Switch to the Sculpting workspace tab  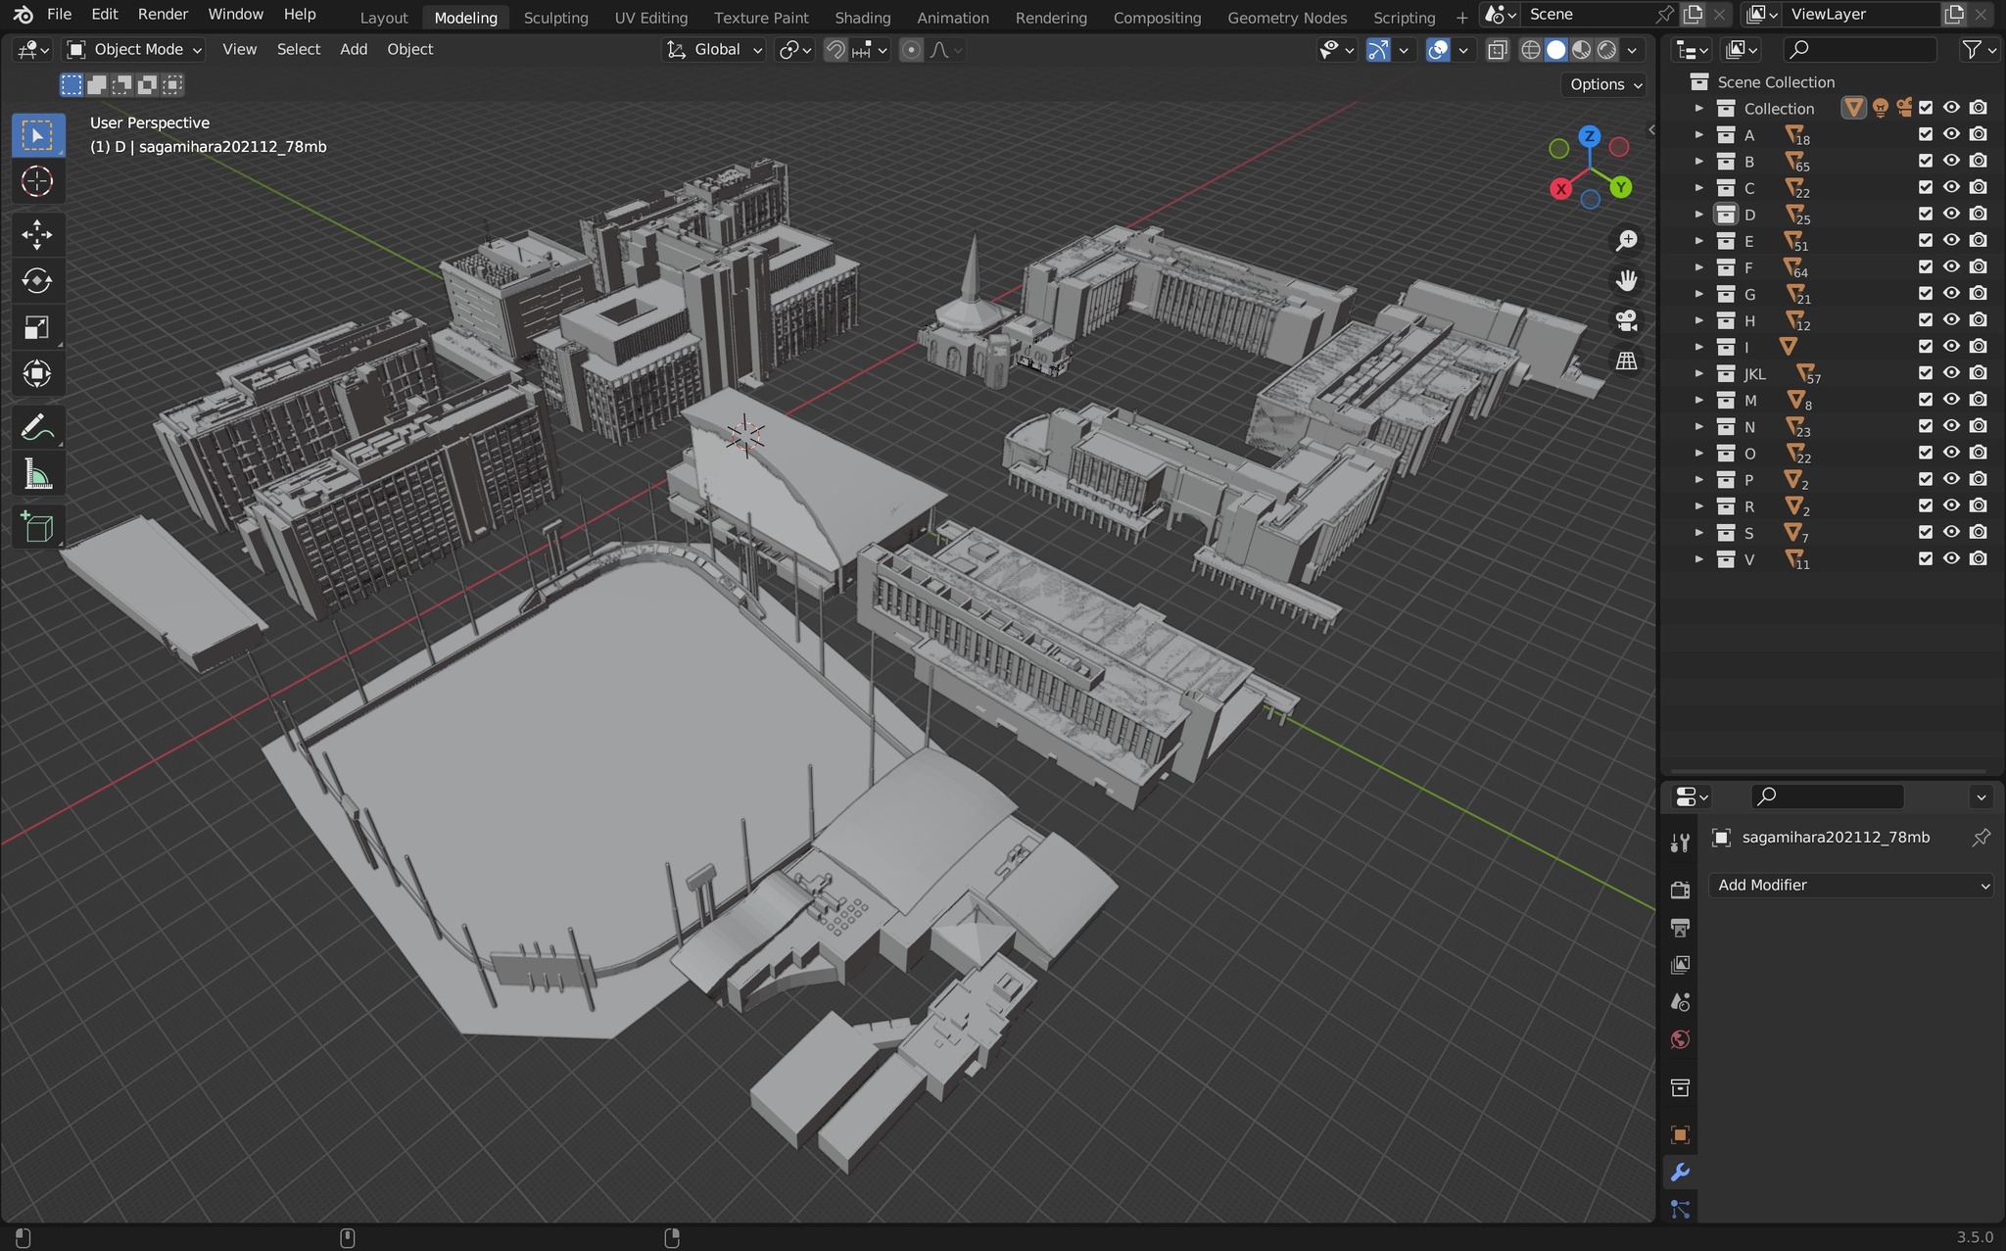(555, 18)
